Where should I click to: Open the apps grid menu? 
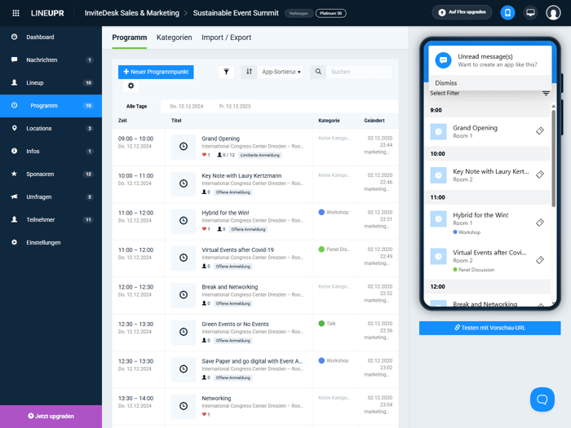coord(15,13)
